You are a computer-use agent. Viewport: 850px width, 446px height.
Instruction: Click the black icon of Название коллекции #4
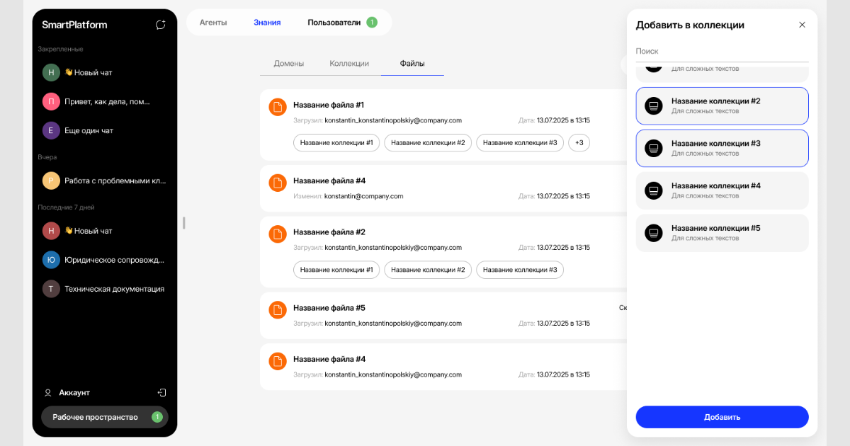(654, 190)
